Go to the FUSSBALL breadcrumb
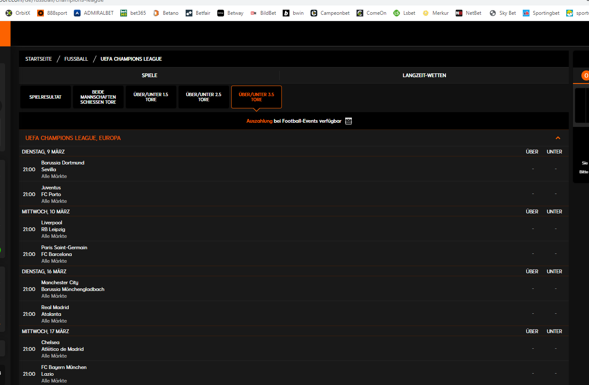The image size is (589, 385). 76,59
